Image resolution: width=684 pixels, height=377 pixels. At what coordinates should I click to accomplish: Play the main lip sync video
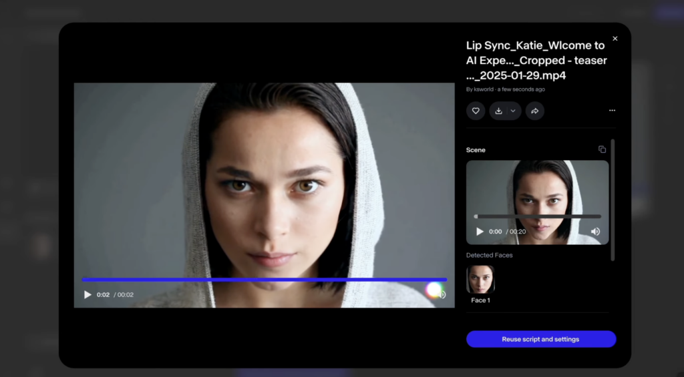[88, 294]
